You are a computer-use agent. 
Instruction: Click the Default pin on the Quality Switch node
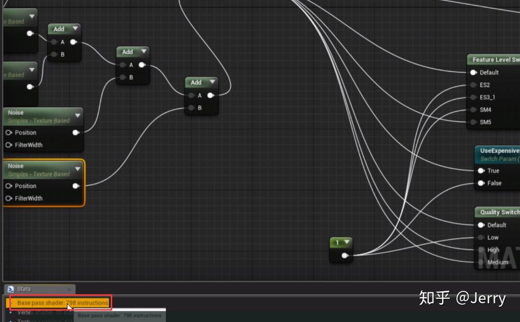coord(480,225)
